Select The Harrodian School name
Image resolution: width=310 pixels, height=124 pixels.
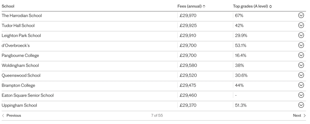22,15
